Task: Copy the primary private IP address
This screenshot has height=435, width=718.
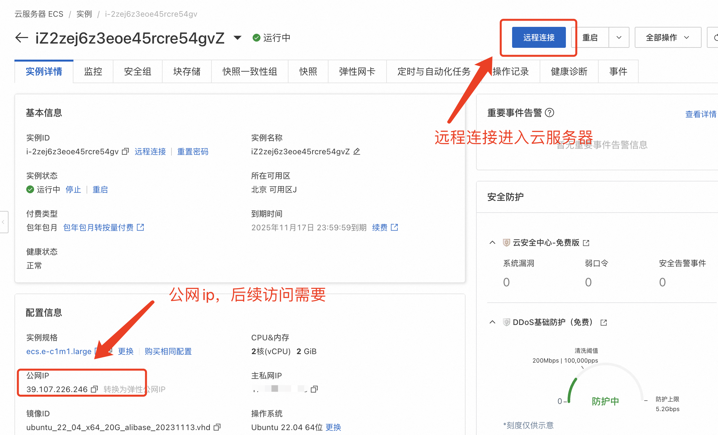Action: 314,389
